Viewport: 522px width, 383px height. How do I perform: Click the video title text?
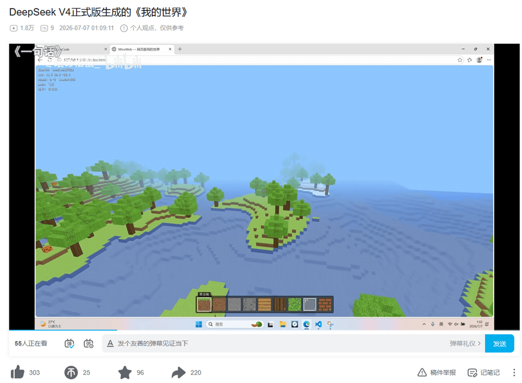pos(98,13)
